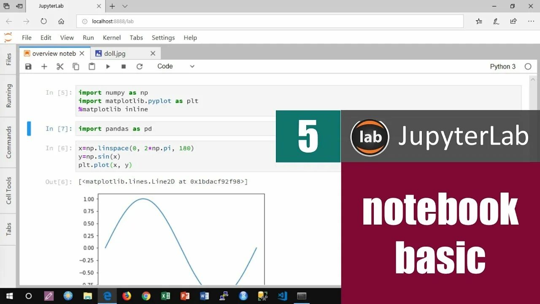Viewport: 540px width, 304px height.
Task: Close the doll.jpg tab
Action: click(153, 54)
